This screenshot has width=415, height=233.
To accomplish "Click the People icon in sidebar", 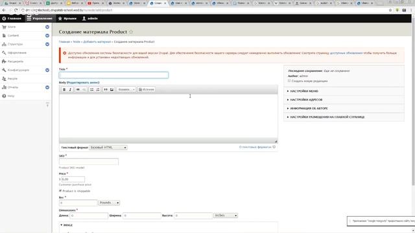I will [4, 78].
